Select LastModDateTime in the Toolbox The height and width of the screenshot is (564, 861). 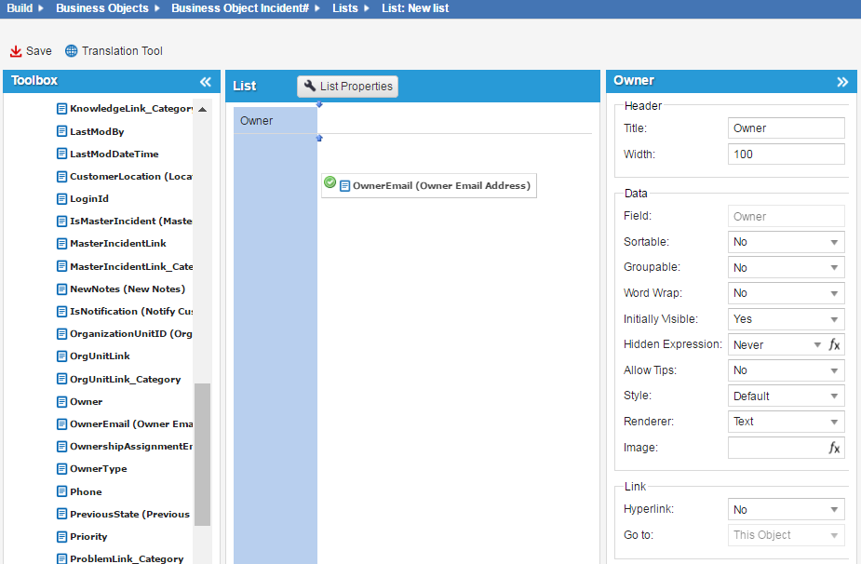click(x=114, y=154)
